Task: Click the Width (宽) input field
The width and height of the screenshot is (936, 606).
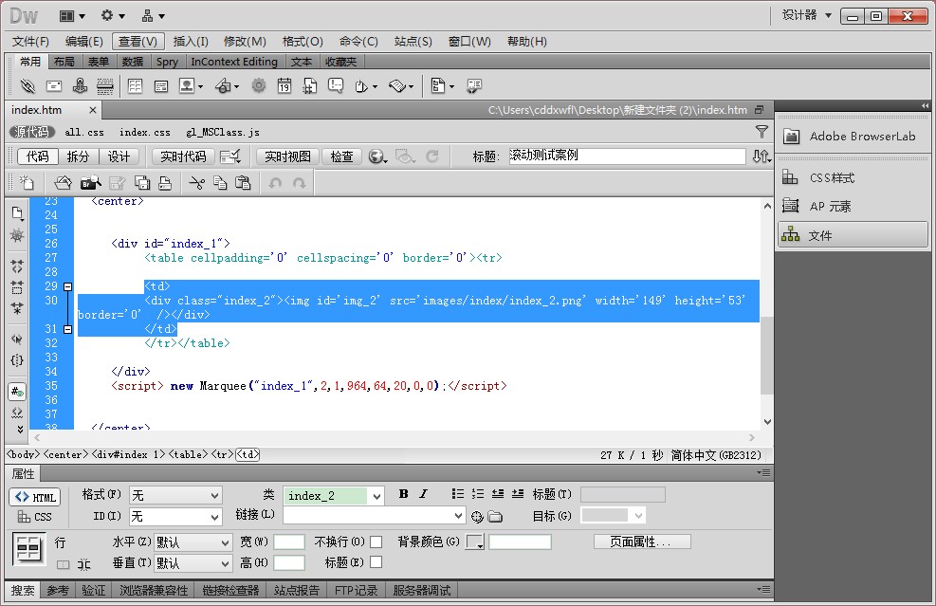Action: pyautogui.click(x=289, y=542)
